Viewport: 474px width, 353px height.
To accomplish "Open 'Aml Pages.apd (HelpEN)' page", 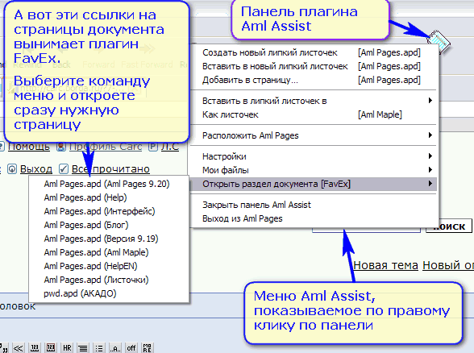I will tap(109, 266).
